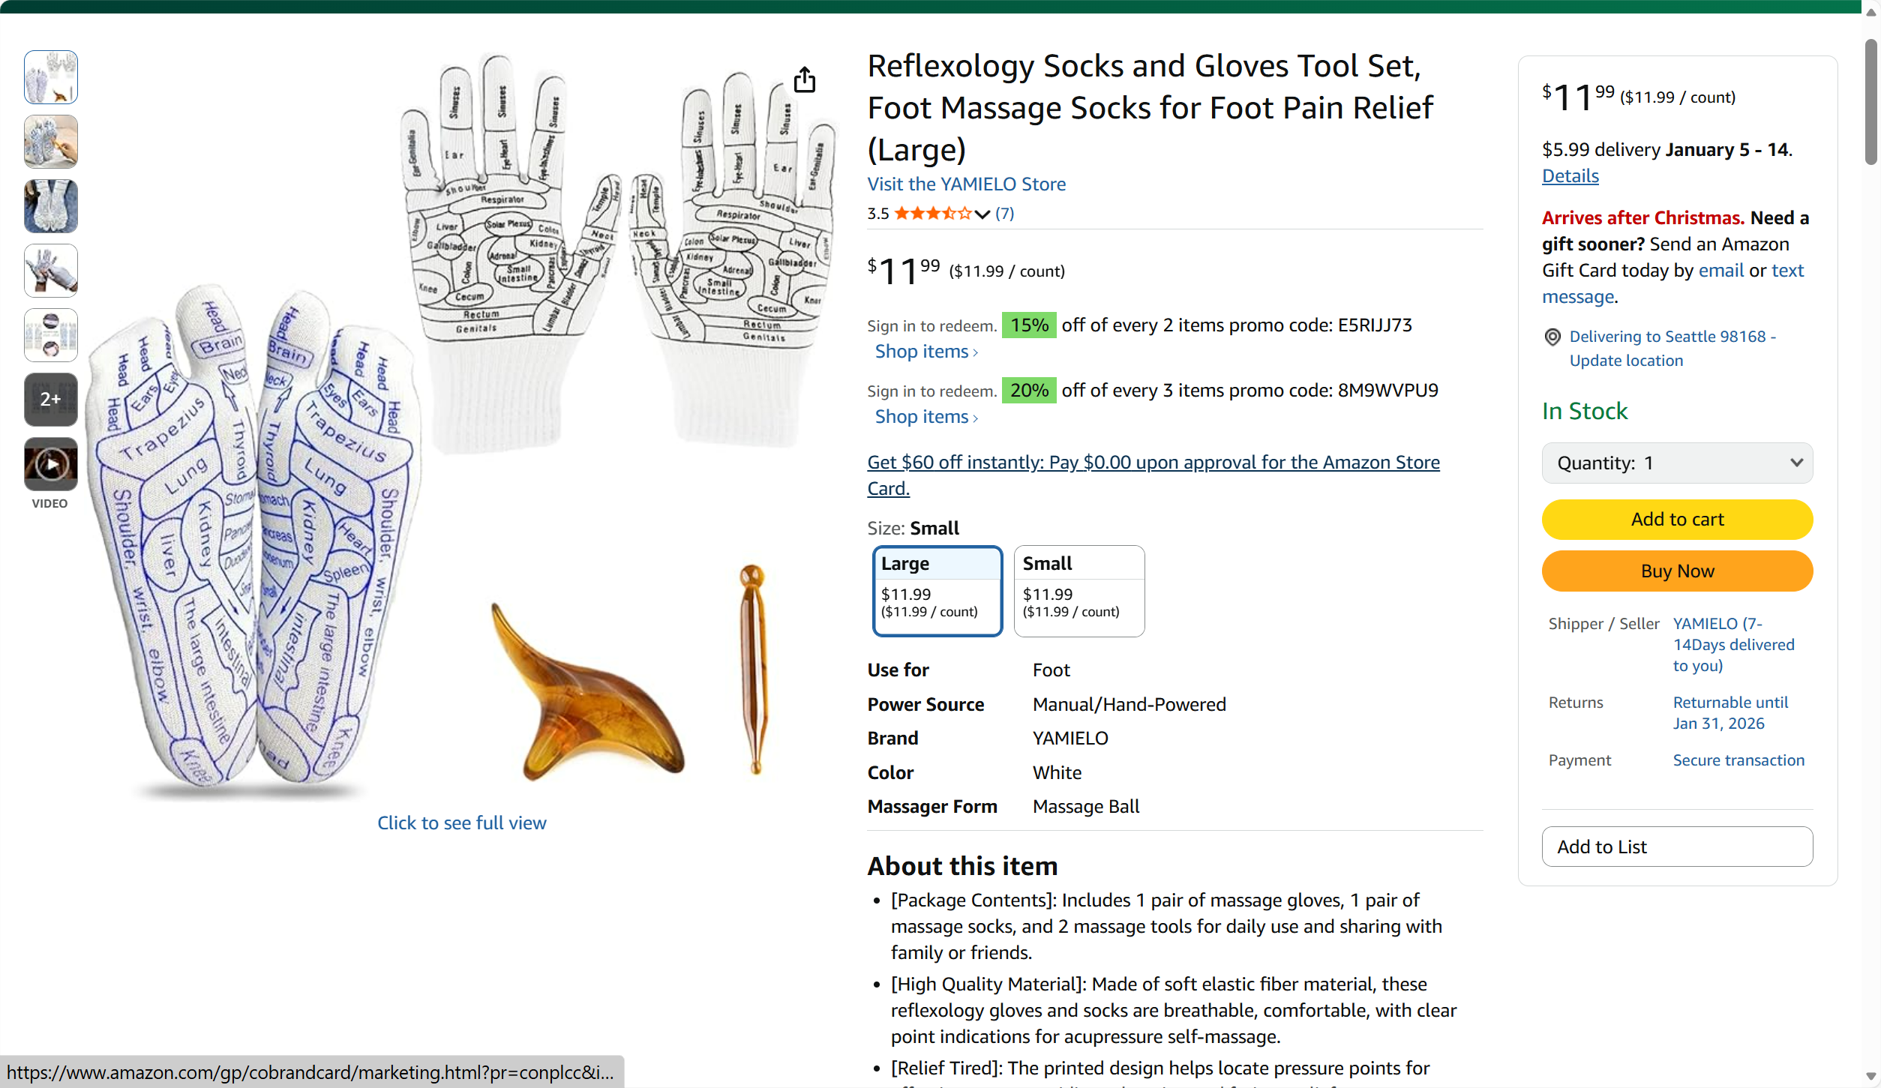Click the share icon above product image

click(804, 79)
